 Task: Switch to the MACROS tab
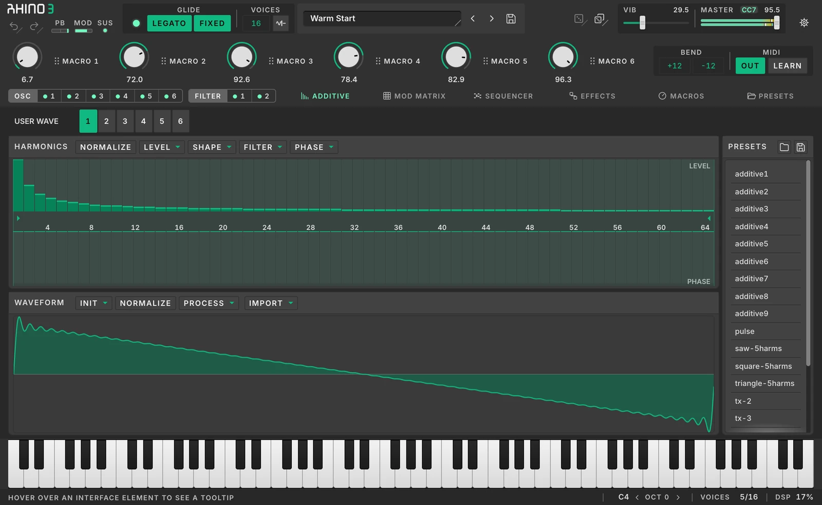coord(681,96)
